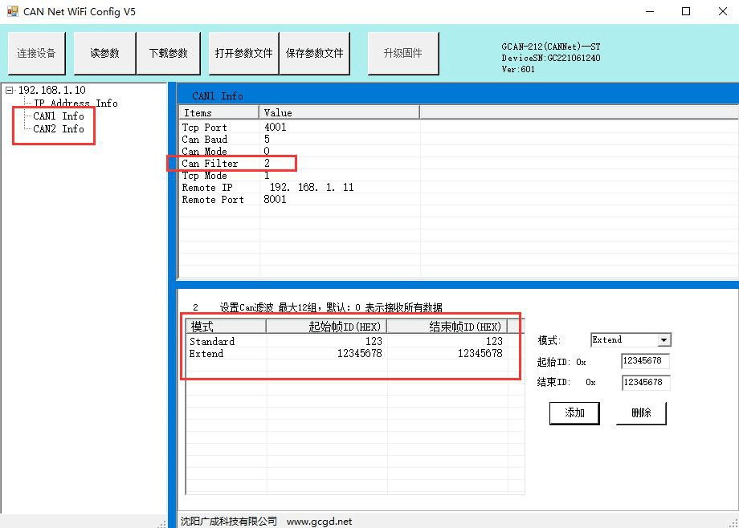The height and width of the screenshot is (528, 739).
Task: Select CAN1 Info in device tree
Action: (x=59, y=116)
